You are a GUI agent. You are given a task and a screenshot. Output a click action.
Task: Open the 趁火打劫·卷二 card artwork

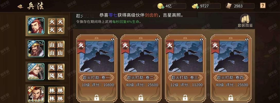tap(141, 56)
